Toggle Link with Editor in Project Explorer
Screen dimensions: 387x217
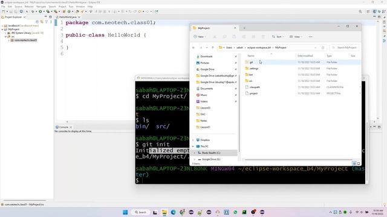pos(42,22)
